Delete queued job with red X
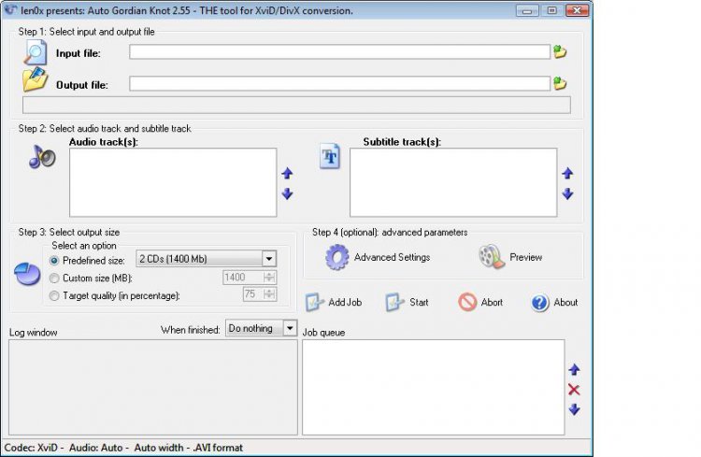The height and width of the screenshot is (457, 701). coord(574,390)
